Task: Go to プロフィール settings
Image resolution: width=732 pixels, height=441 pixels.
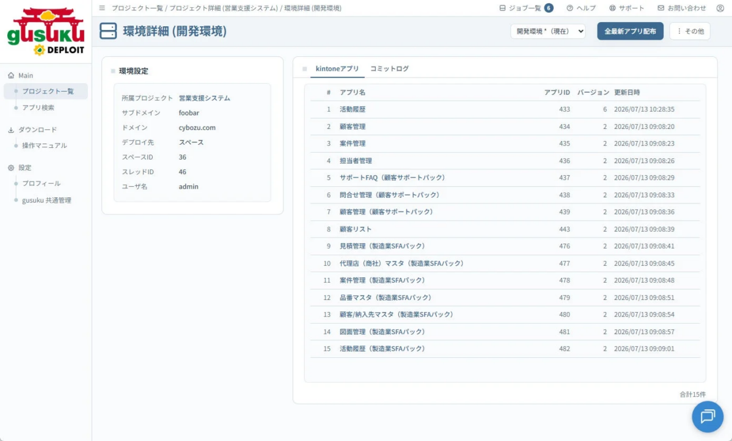Action: point(41,183)
